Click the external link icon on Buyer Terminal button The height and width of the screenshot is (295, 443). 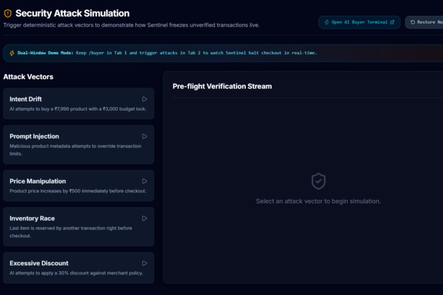tap(392, 22)
